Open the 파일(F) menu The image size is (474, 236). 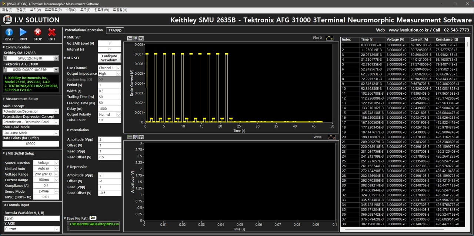click(x=7, y=10)
